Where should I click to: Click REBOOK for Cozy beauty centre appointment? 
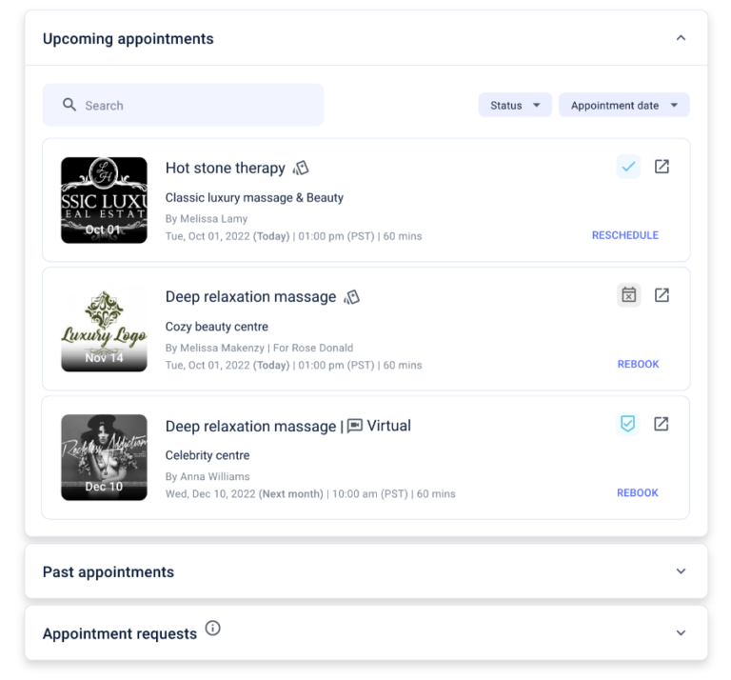click(x=638, y=364)
